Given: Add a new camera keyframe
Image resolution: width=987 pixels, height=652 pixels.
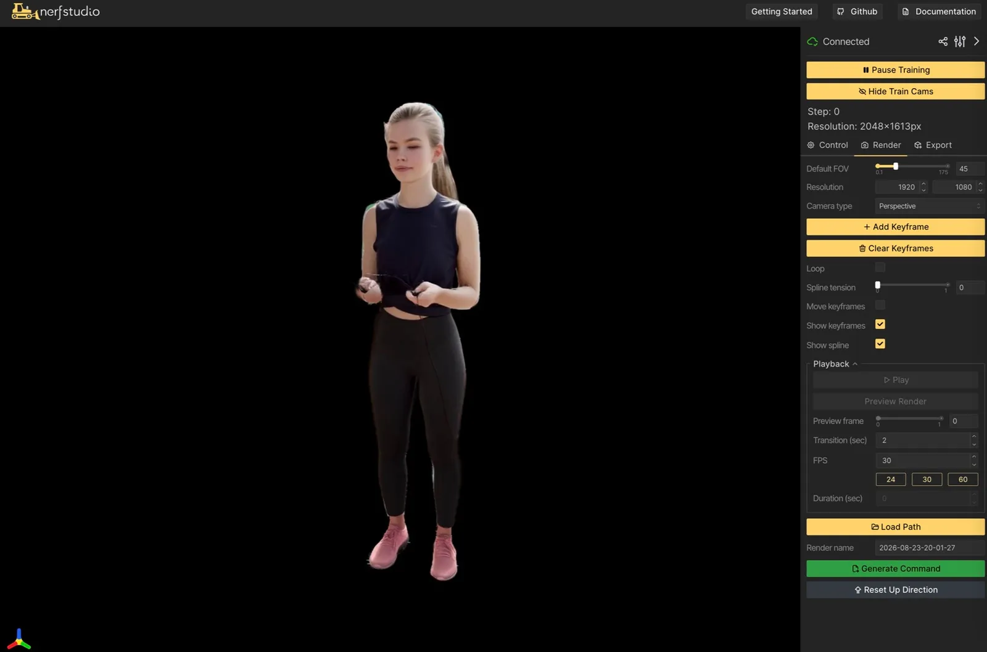Looking at the screenshot, I should (895, 227).
